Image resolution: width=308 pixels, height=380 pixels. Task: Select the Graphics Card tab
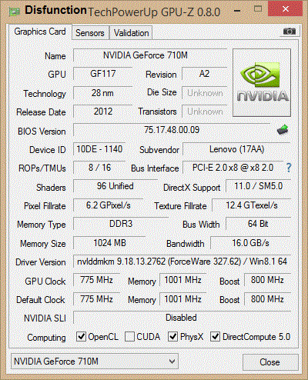(x=40, y=32)
